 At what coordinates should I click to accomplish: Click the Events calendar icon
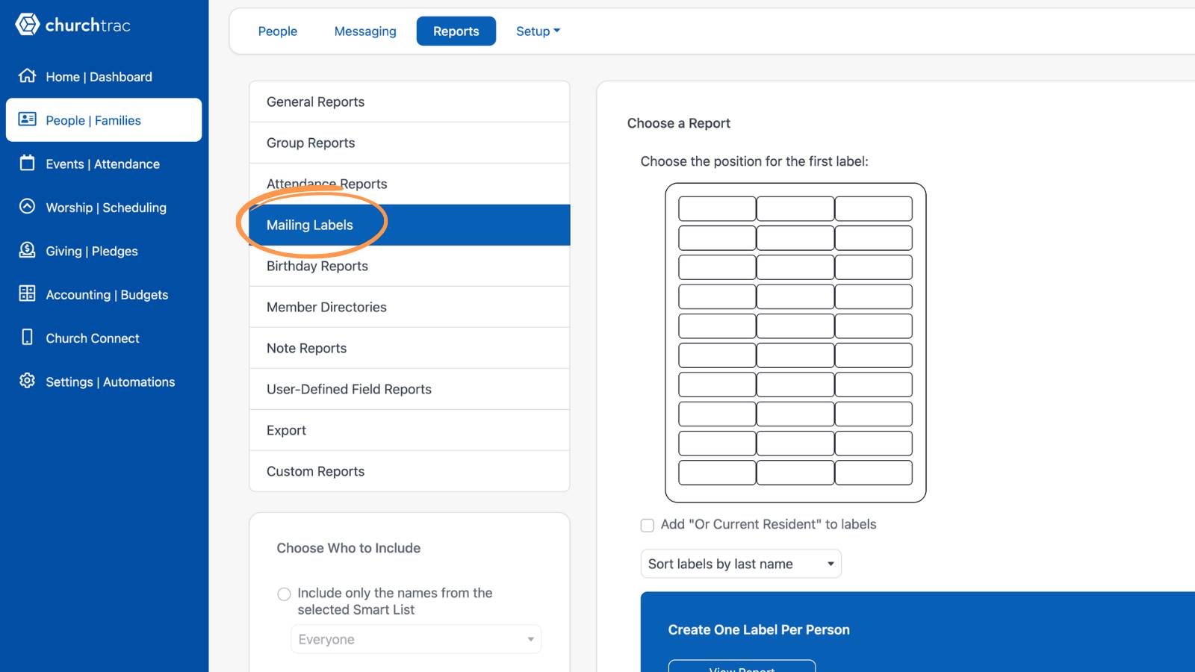point(28,163)
